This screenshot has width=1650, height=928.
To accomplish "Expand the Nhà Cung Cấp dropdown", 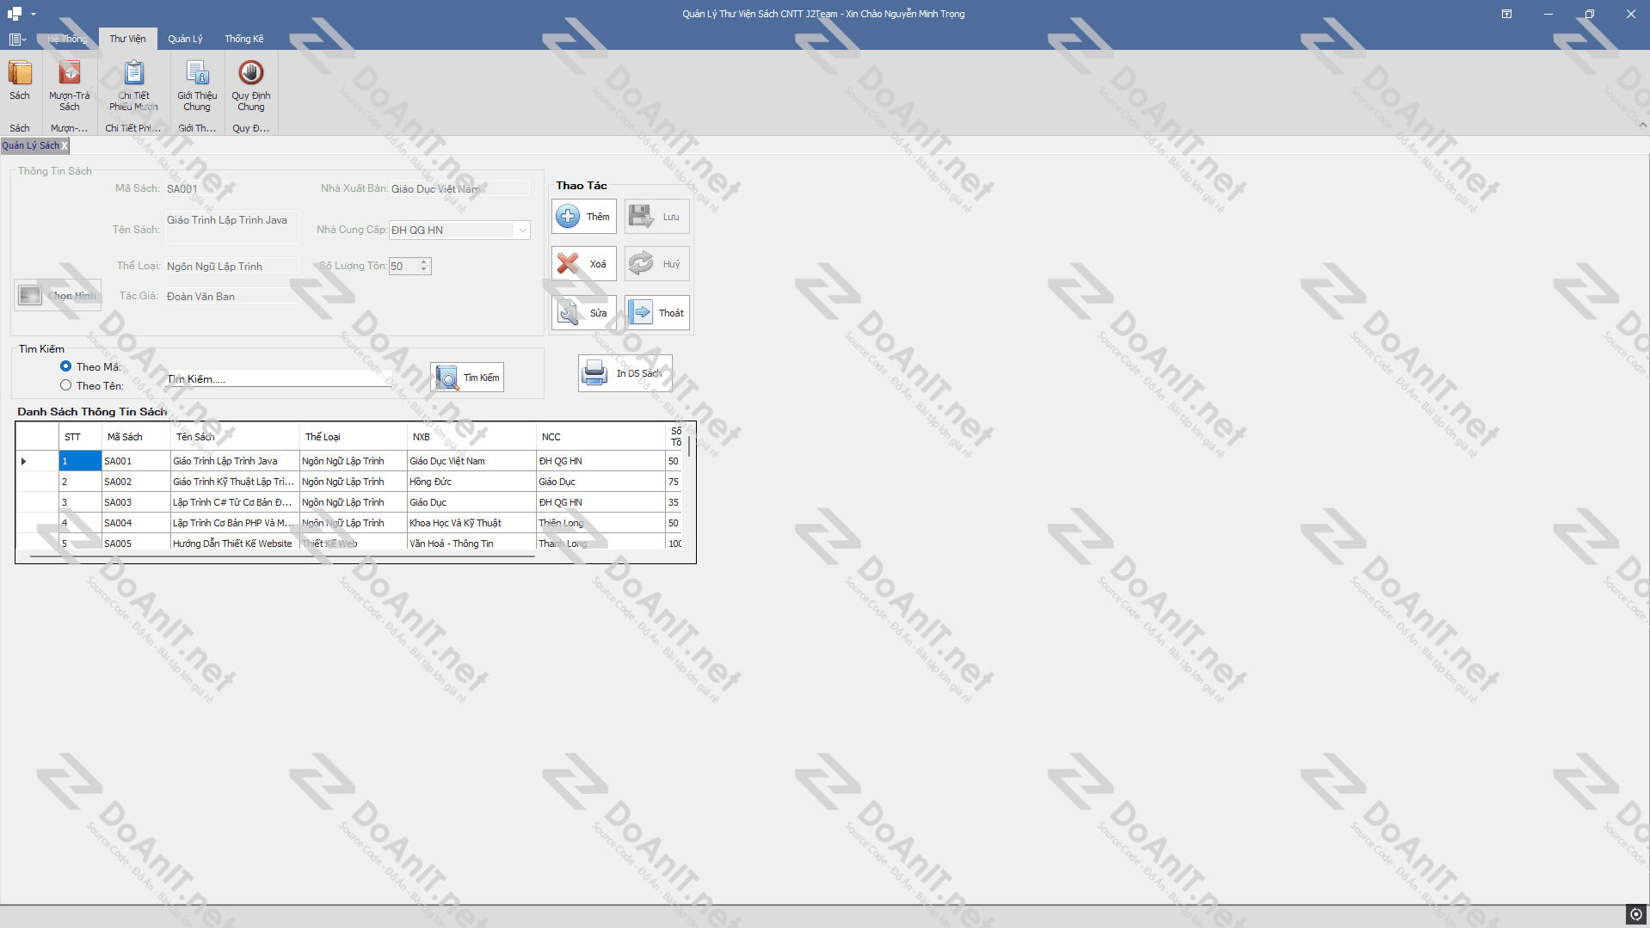I will tap(522, 230).
